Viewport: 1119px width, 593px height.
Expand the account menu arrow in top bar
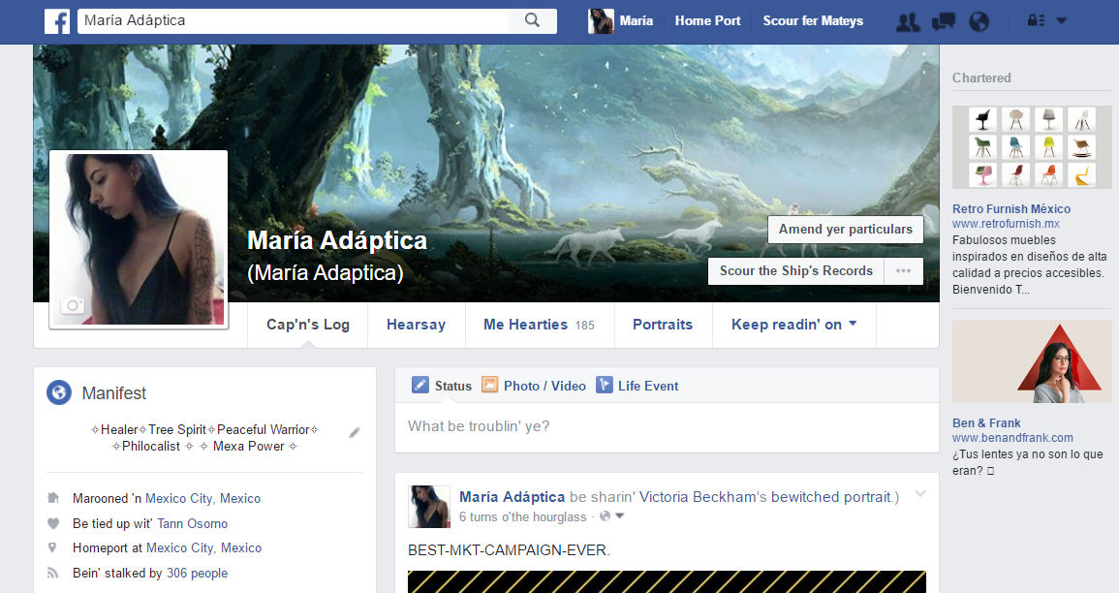tap(1061, 21)
